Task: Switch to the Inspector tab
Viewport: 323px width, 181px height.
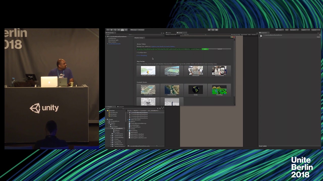Action: coord(263,33)
